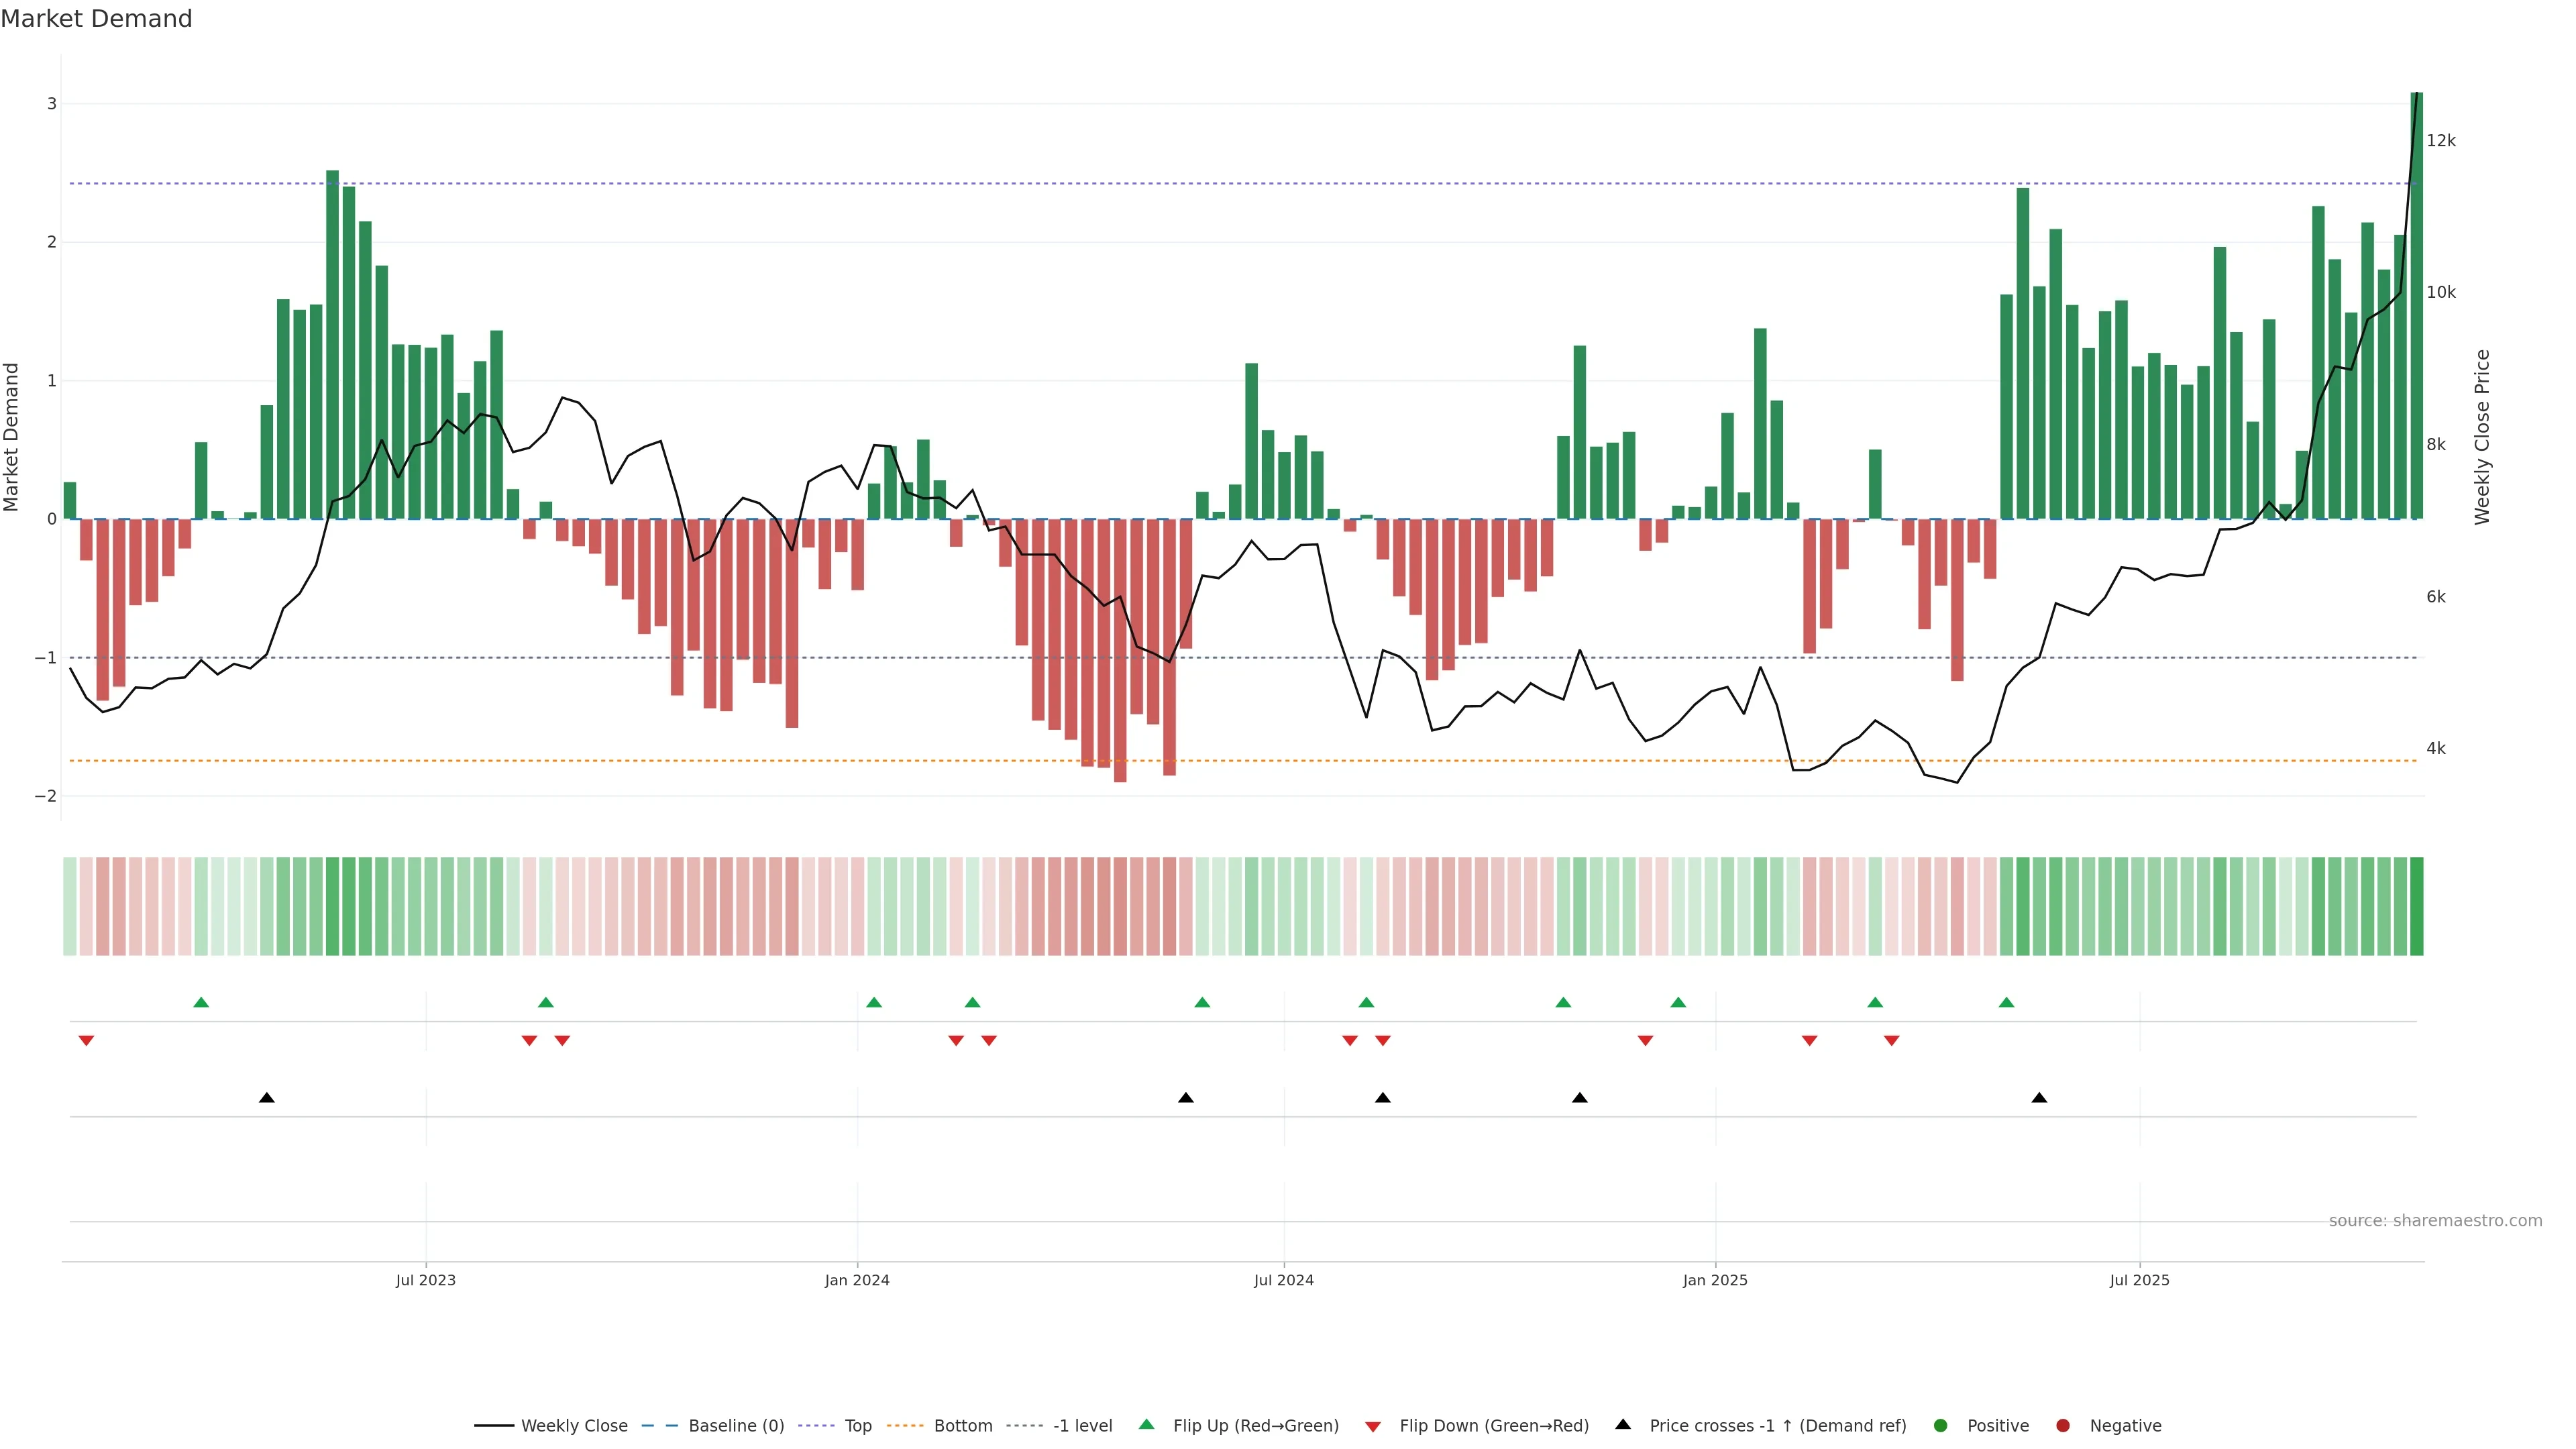
Task: Click the Market Demand chart title
Action: click(x=96, y=19)
